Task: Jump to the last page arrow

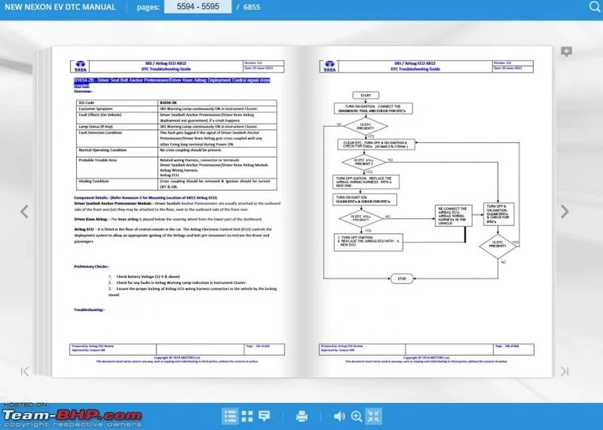Action: coord(565,371)
